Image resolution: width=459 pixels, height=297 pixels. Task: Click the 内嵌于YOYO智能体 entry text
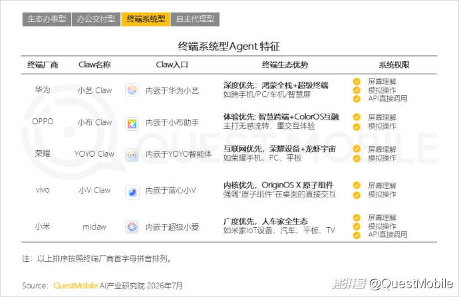coord(178,154)
